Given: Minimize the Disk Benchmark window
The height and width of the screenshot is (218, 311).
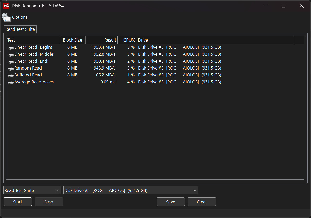Looking at the screenshot, I should coord(265,6).
